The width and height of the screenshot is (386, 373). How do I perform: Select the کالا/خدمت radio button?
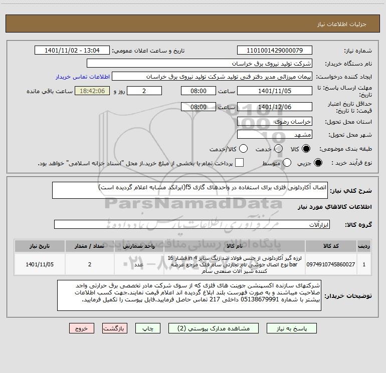(243, 149)
